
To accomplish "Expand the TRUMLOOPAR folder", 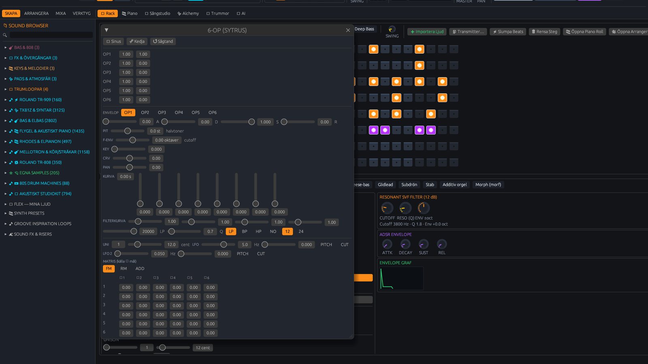I will (x=6, y=89).
